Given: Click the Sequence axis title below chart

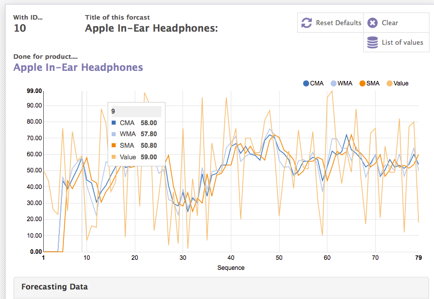Looking at the screenshot, I should [x=231, y=268].
